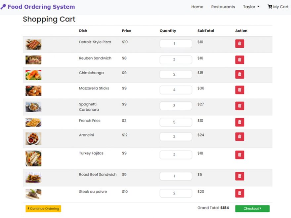Remove Reuben Sandwich via the red trash icon
The image size is (291, 218).
[239, 59]
